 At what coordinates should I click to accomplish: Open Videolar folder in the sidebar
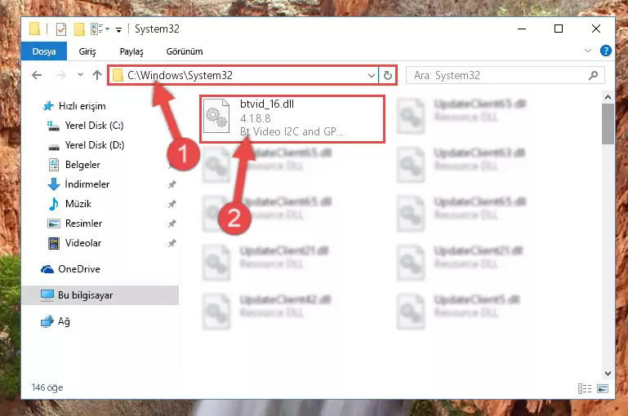(74, 243)
